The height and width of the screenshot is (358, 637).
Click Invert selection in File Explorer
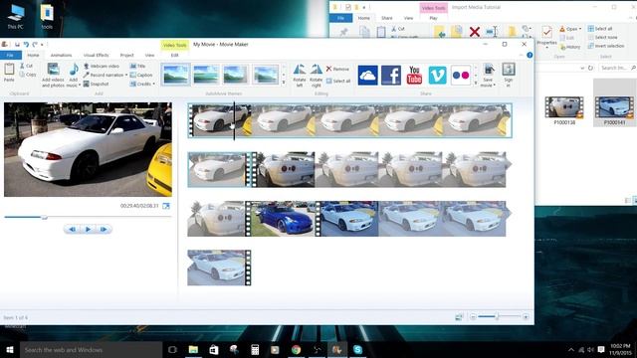606,46
